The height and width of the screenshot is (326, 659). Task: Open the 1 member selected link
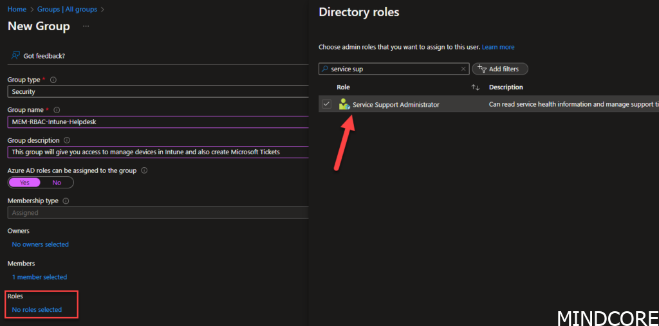pos(39,277)
